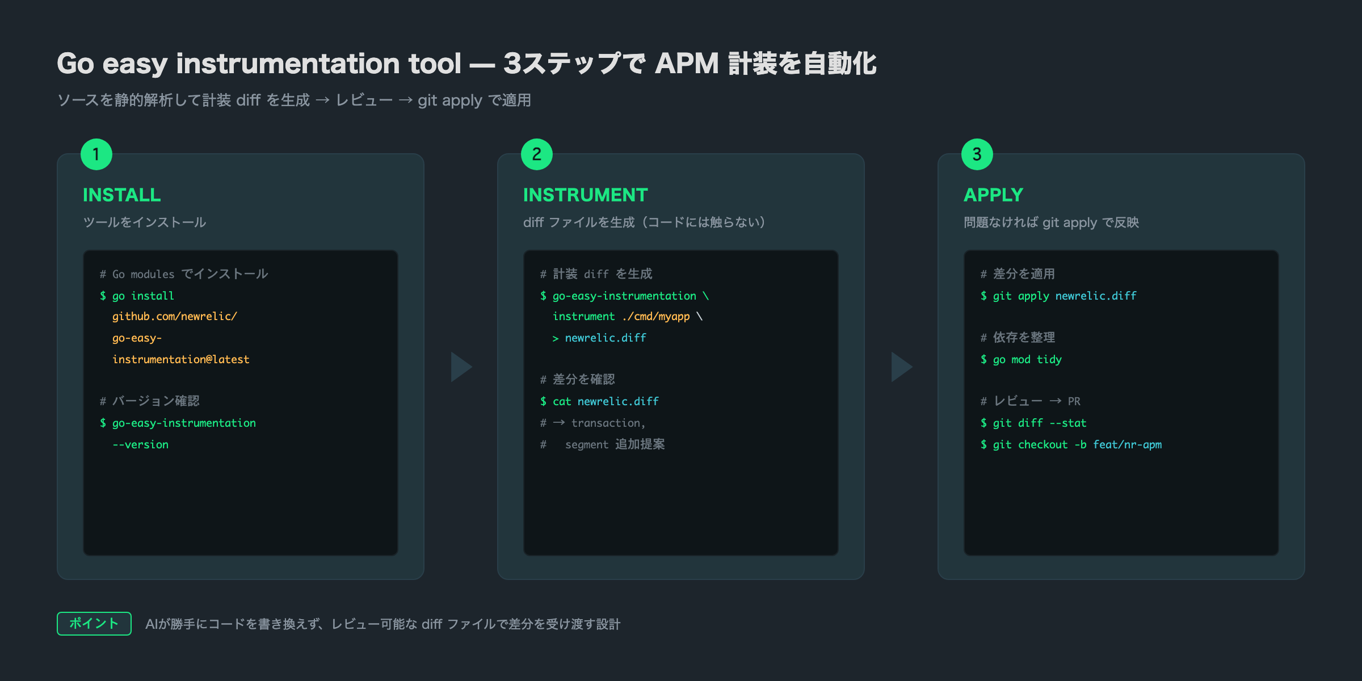Click the text diff ファイルを生成（コードには触らない）

coord(644,222)
